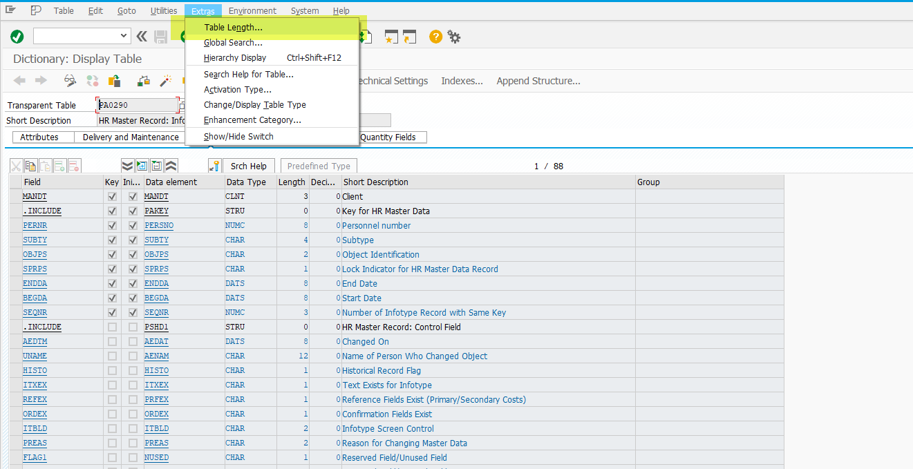Viewport: 913px width, 469px height.
Task: Click the Other Object orange squares icon
Action: (114, 81)
